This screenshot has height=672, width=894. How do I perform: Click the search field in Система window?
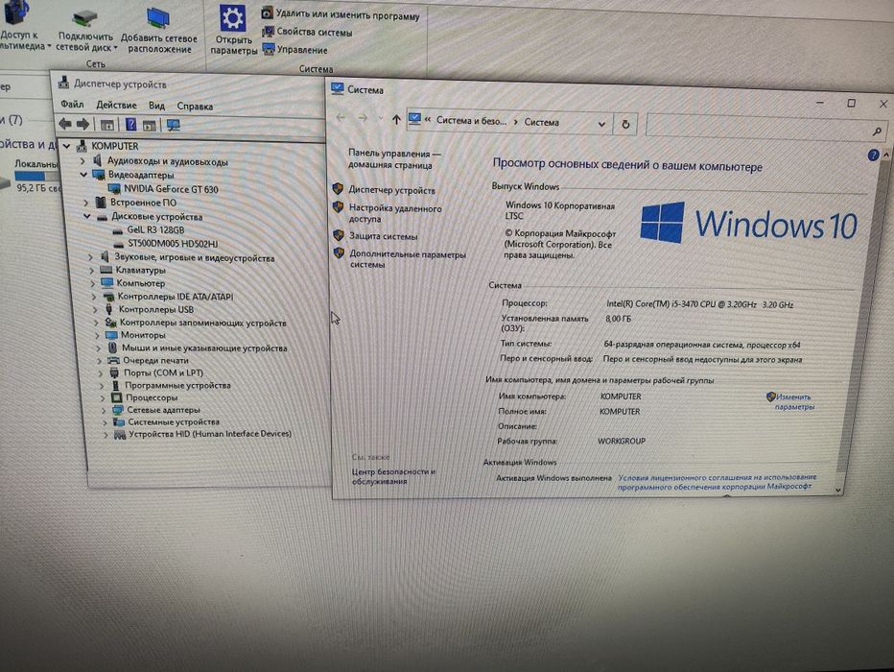point(766,128)
